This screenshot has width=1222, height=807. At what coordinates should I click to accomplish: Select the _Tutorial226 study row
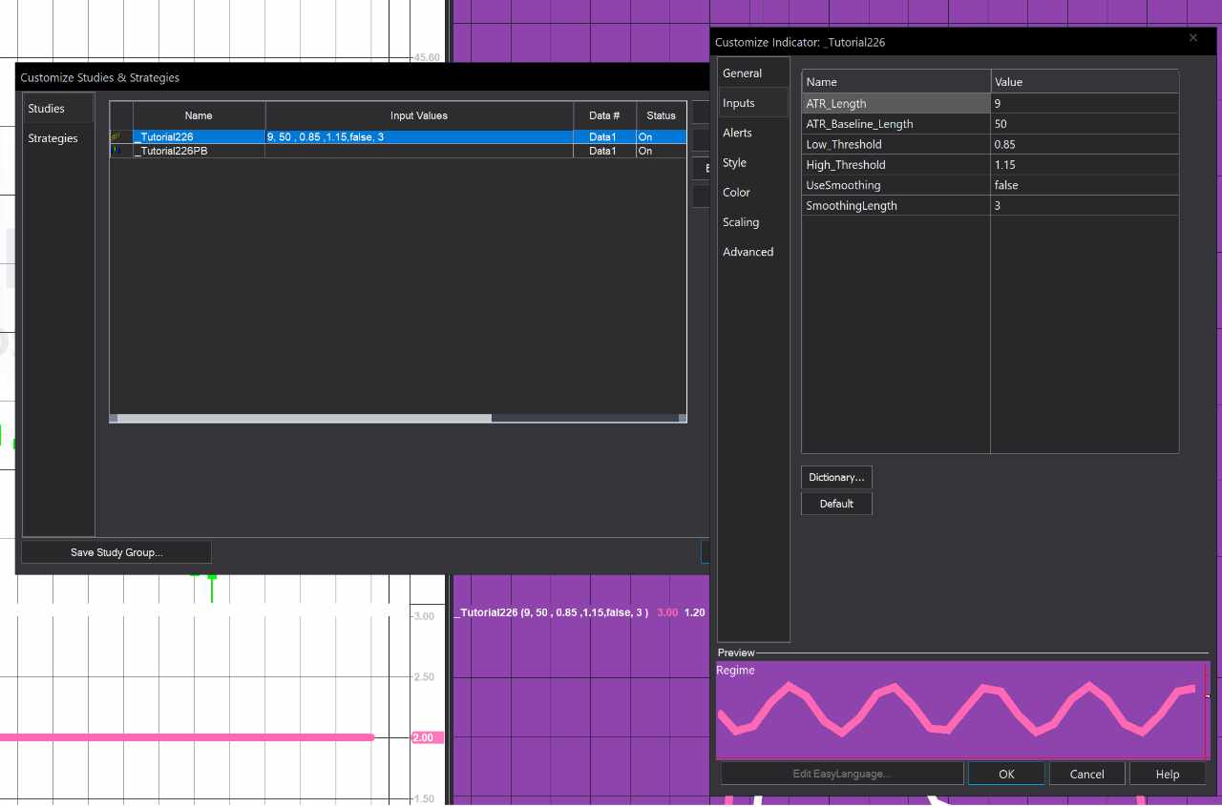pyautogui.click(x=398, y=137)
